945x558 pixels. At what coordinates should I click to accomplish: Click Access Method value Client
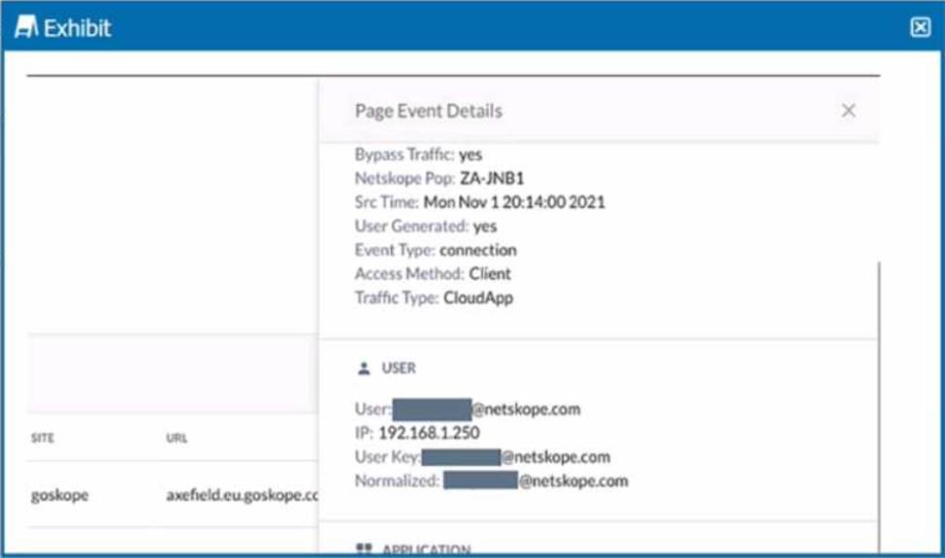click(489, 274)
